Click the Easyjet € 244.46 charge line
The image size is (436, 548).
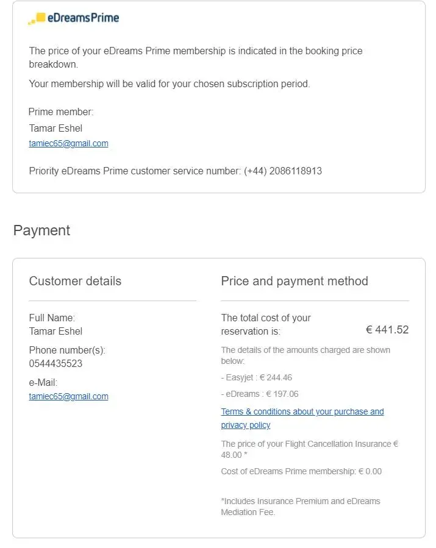[256, 377]
